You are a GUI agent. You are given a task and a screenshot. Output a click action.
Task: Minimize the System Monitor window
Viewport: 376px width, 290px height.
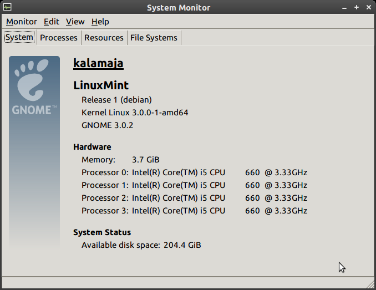click(x=344, y=8)
